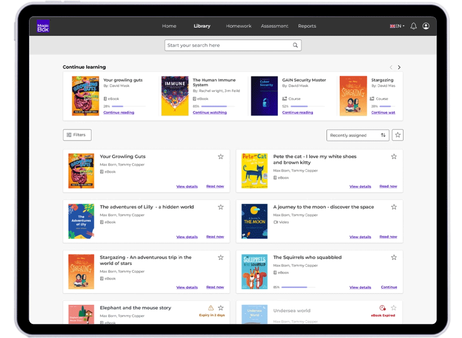Favorite Stargazing adventurous trip book
Image resolution: width=462 pixels, height=338 pixels.
(221, 257)
